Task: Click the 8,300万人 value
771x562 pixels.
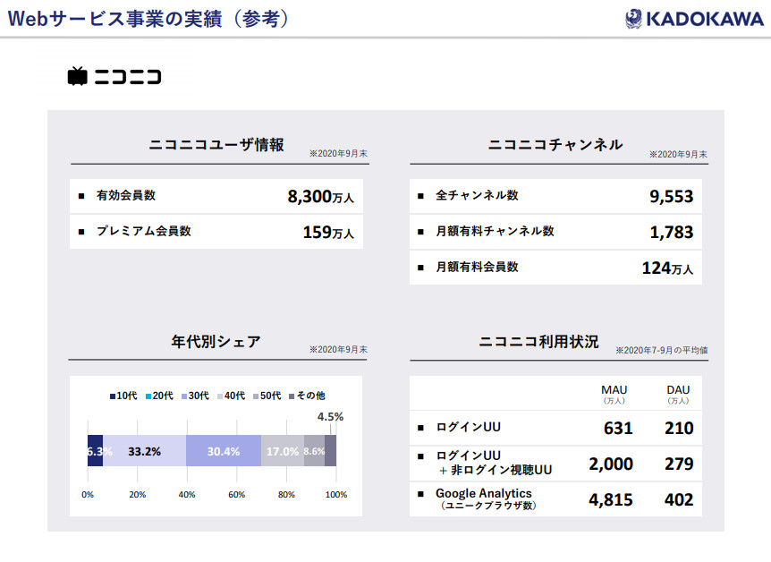Action: coord(320,197)
